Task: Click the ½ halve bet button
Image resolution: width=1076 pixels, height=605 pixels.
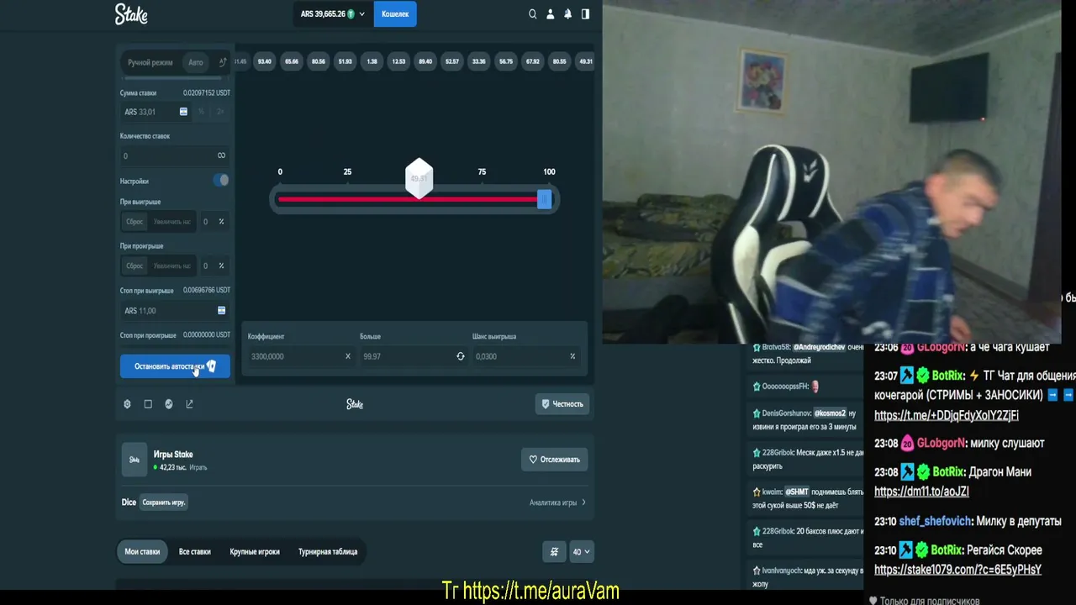Action: pos(201,112)
